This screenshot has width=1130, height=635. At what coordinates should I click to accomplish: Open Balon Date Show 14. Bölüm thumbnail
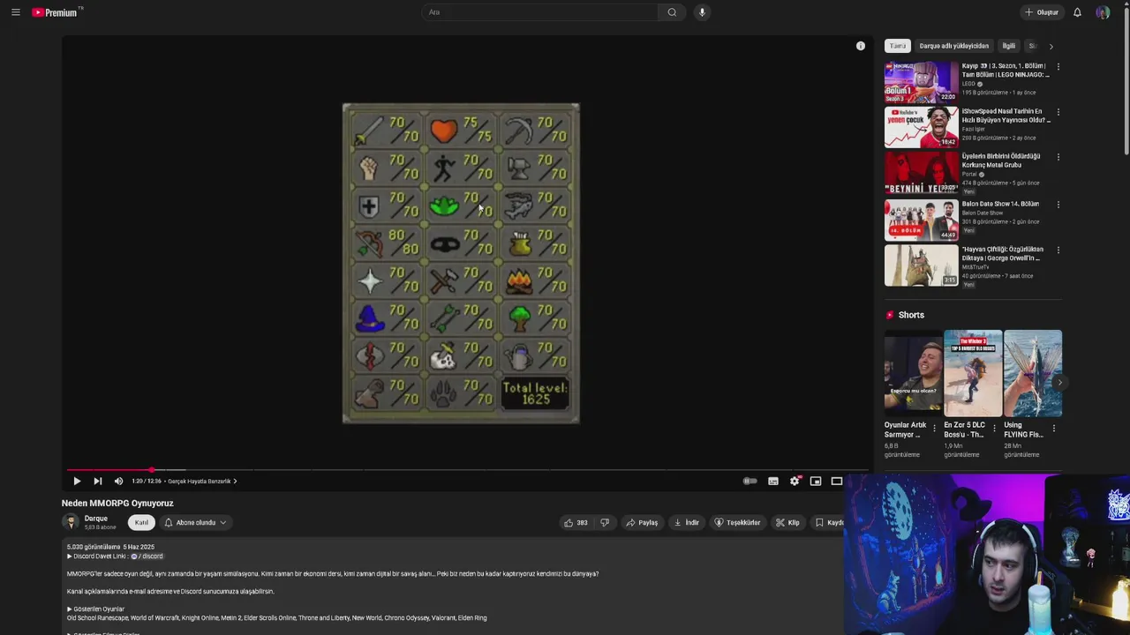coord(921,220)
